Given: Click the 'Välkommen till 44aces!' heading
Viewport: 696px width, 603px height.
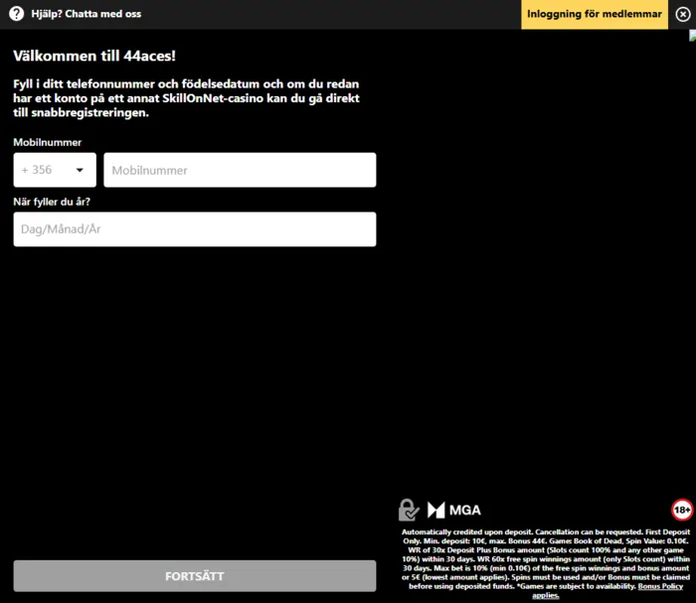Looking at the screenshot, I should [94, 57].
